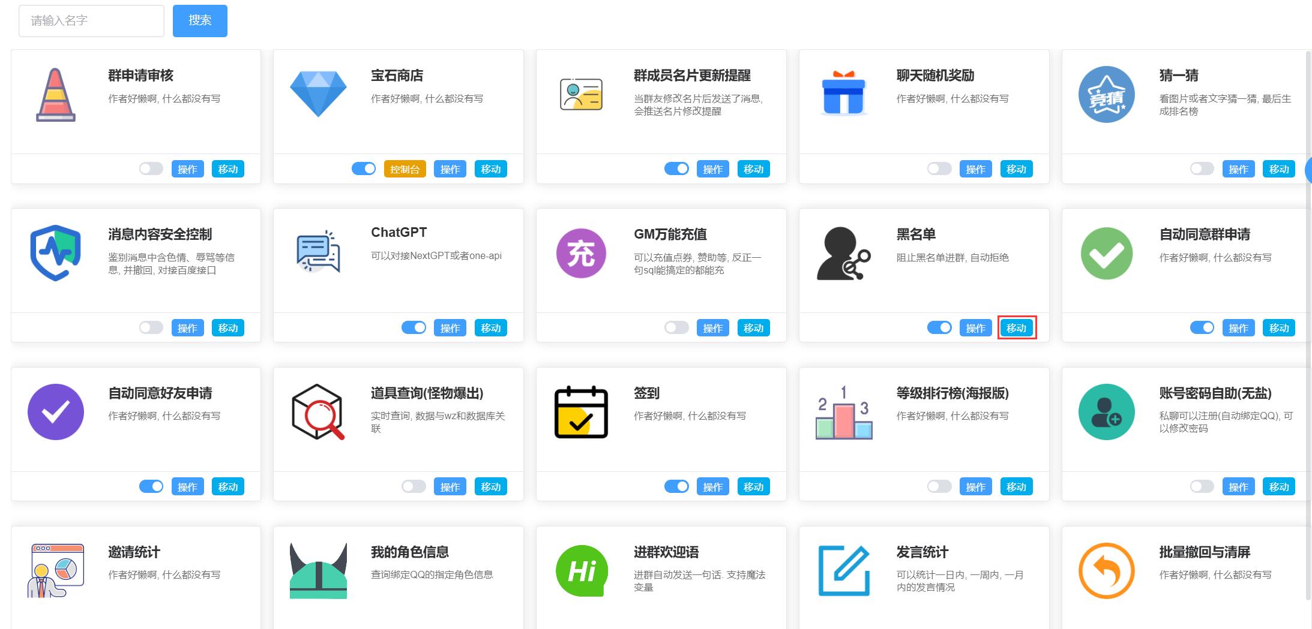Click 操作 button on 消息内容安全控制 card
This screenshot has width=1312, height=629.
tap(187, 328)
